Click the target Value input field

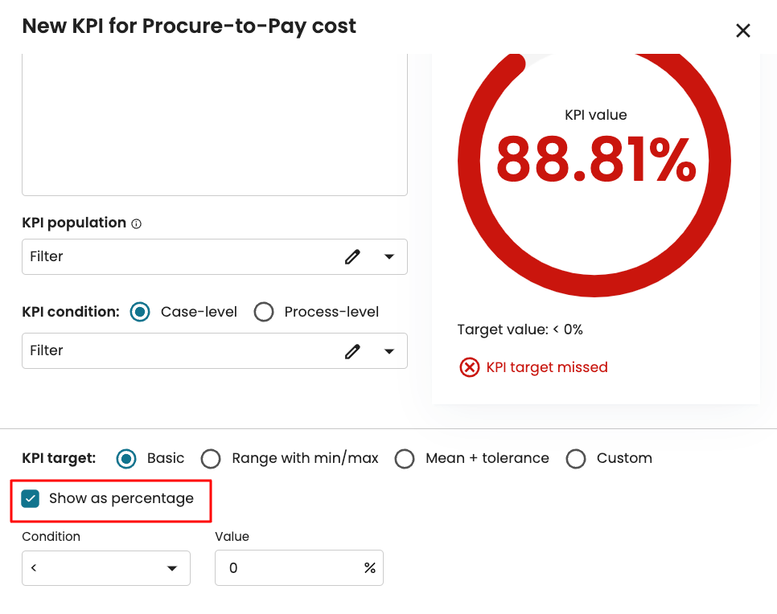point(290,567)
